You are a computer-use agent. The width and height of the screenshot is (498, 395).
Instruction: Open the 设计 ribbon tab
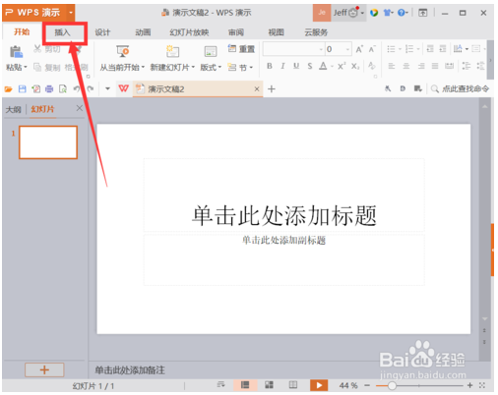[102, 32]
